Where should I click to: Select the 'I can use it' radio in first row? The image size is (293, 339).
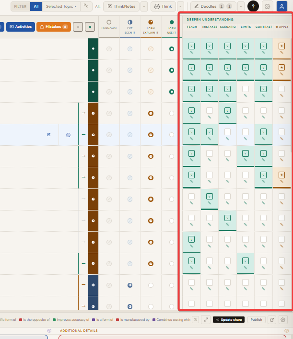(x=172, y=49)
